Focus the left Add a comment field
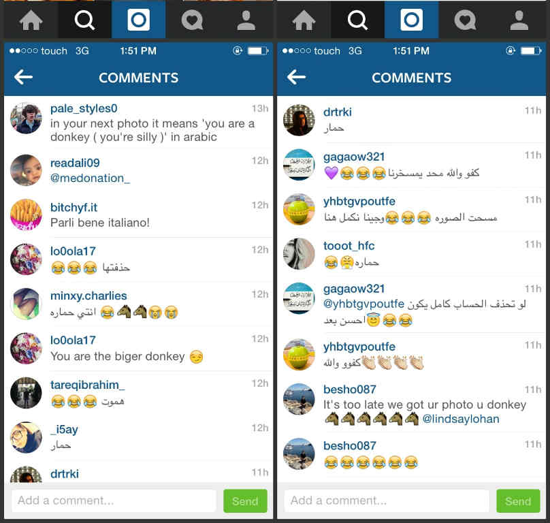 point(114,501)
